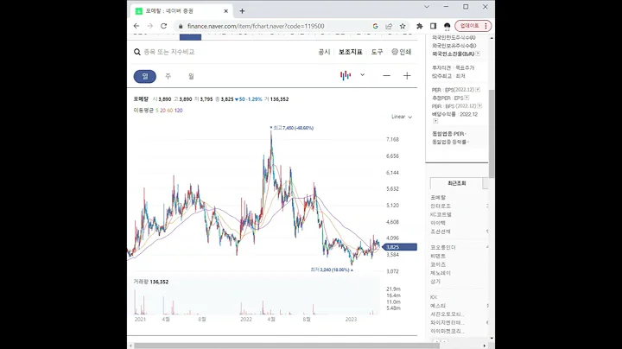Expand the 추정PER EPS info arrow

click(466, 98)
